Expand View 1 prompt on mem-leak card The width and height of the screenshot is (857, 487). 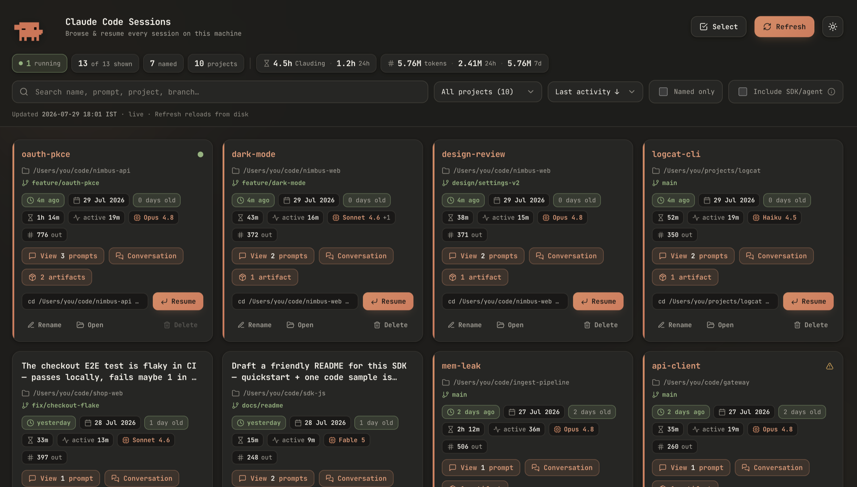[481, 468]
